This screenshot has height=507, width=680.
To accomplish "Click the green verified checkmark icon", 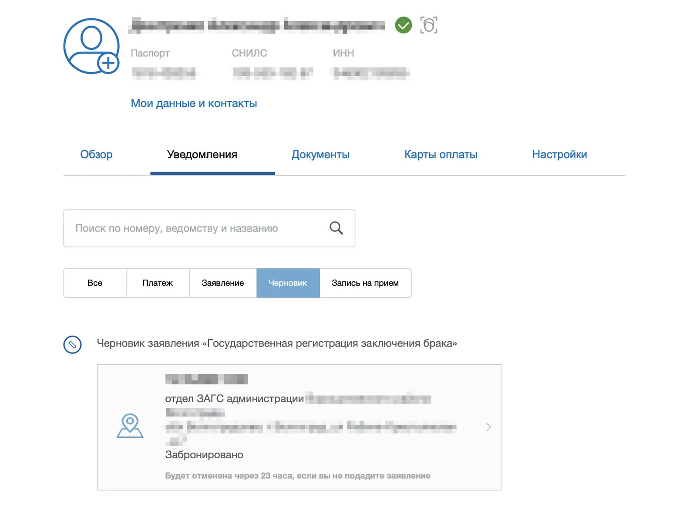I will (x=403, y=25).
